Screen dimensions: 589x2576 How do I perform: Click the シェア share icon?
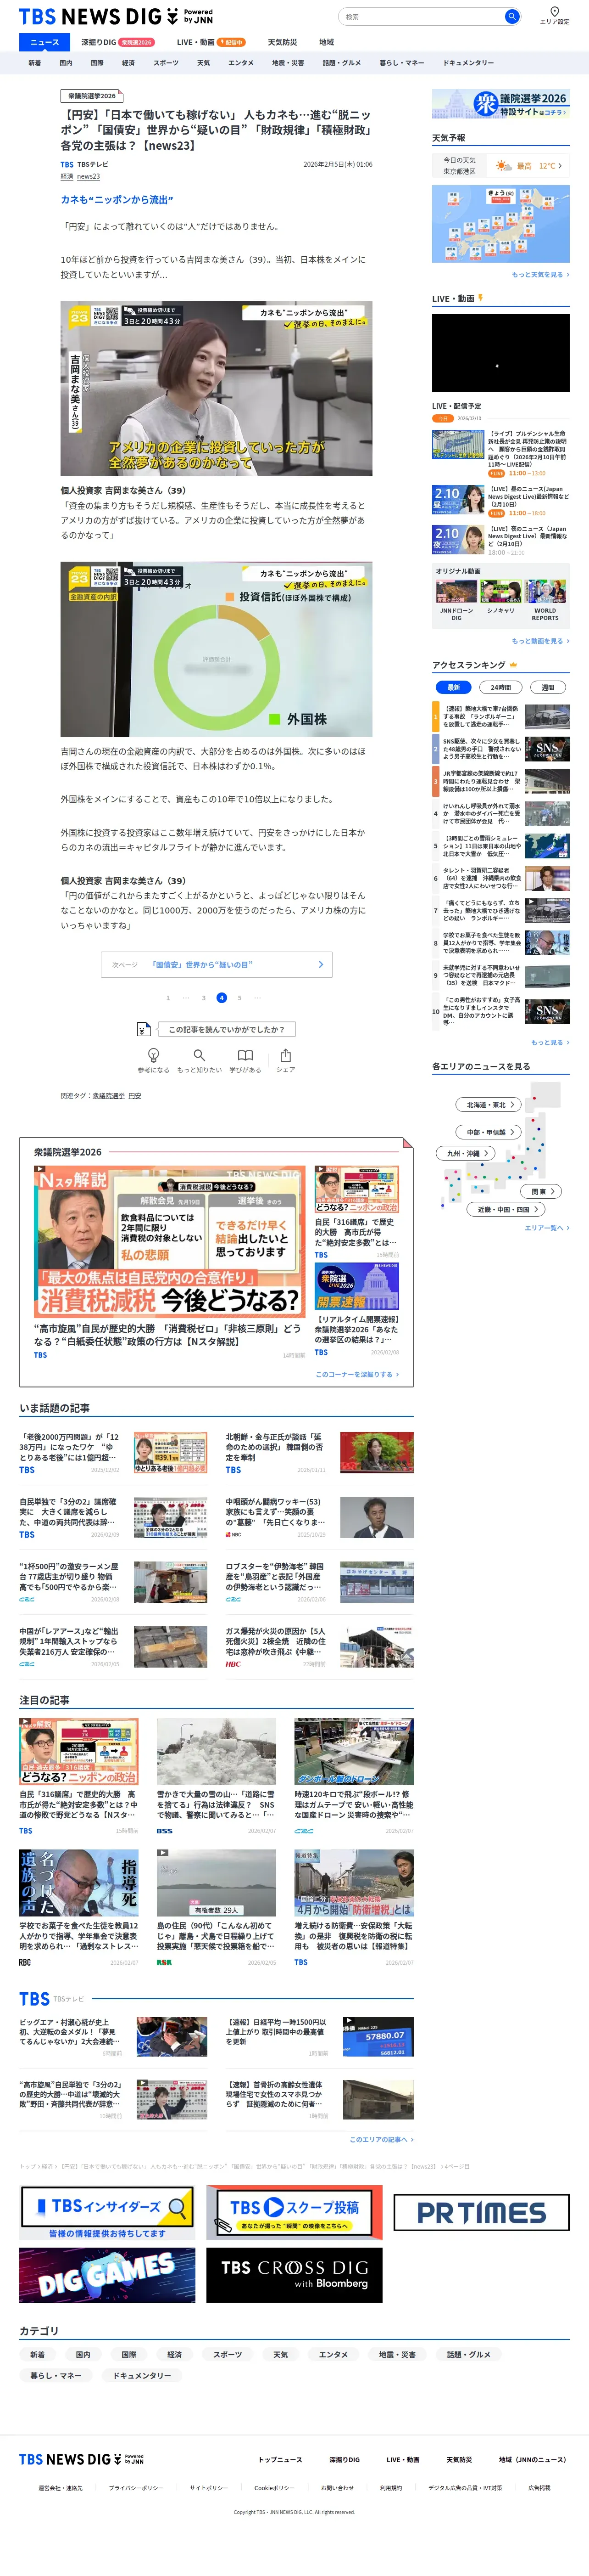285,1056
